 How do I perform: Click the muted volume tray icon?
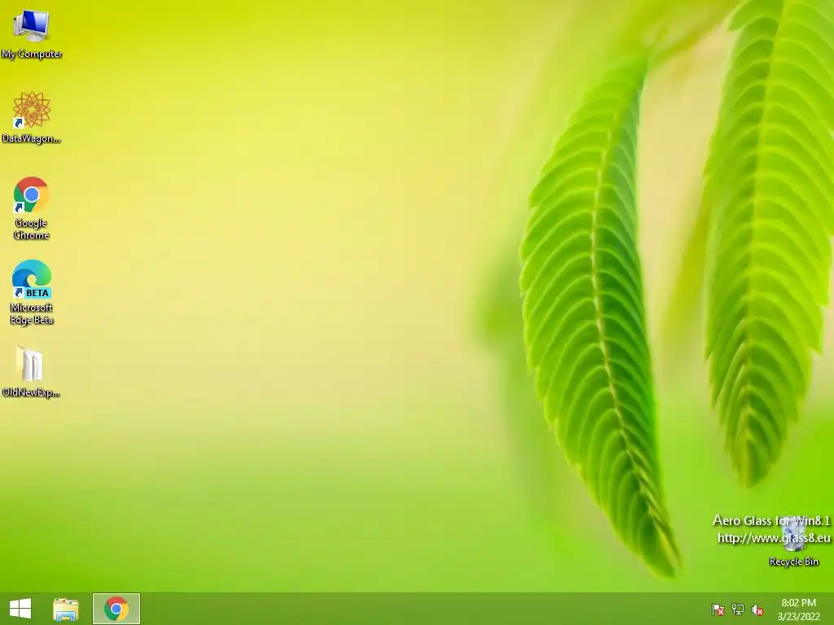click(757, 610)
